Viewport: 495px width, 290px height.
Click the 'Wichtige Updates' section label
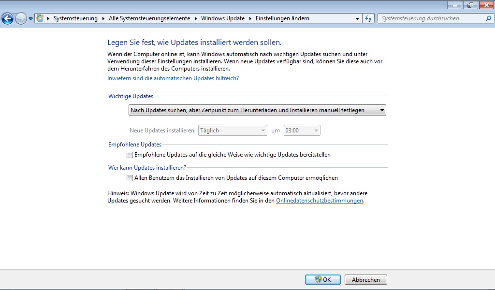[x=131, y=96]
